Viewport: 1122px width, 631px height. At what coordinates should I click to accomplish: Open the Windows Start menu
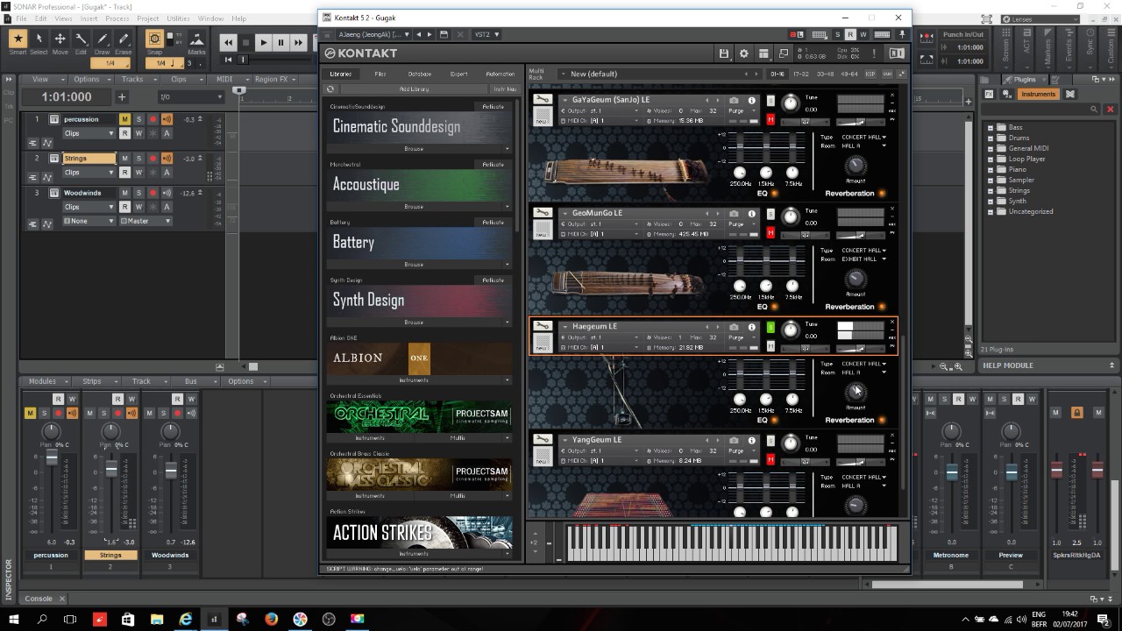tap(14, 620)
